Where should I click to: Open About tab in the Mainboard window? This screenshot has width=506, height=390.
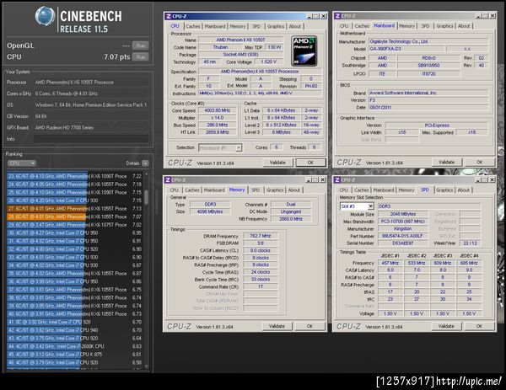pyautogui.click(x=464, y=26)
